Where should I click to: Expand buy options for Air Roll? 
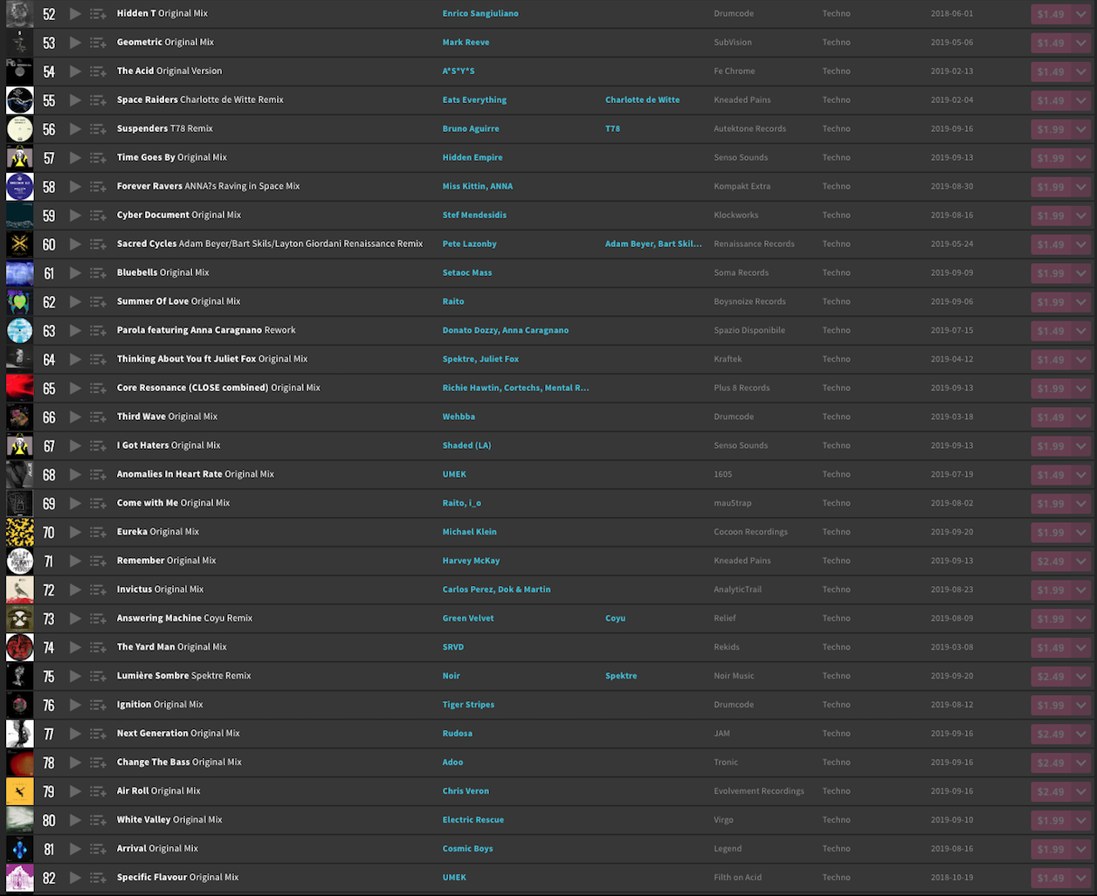(1081, 792)
